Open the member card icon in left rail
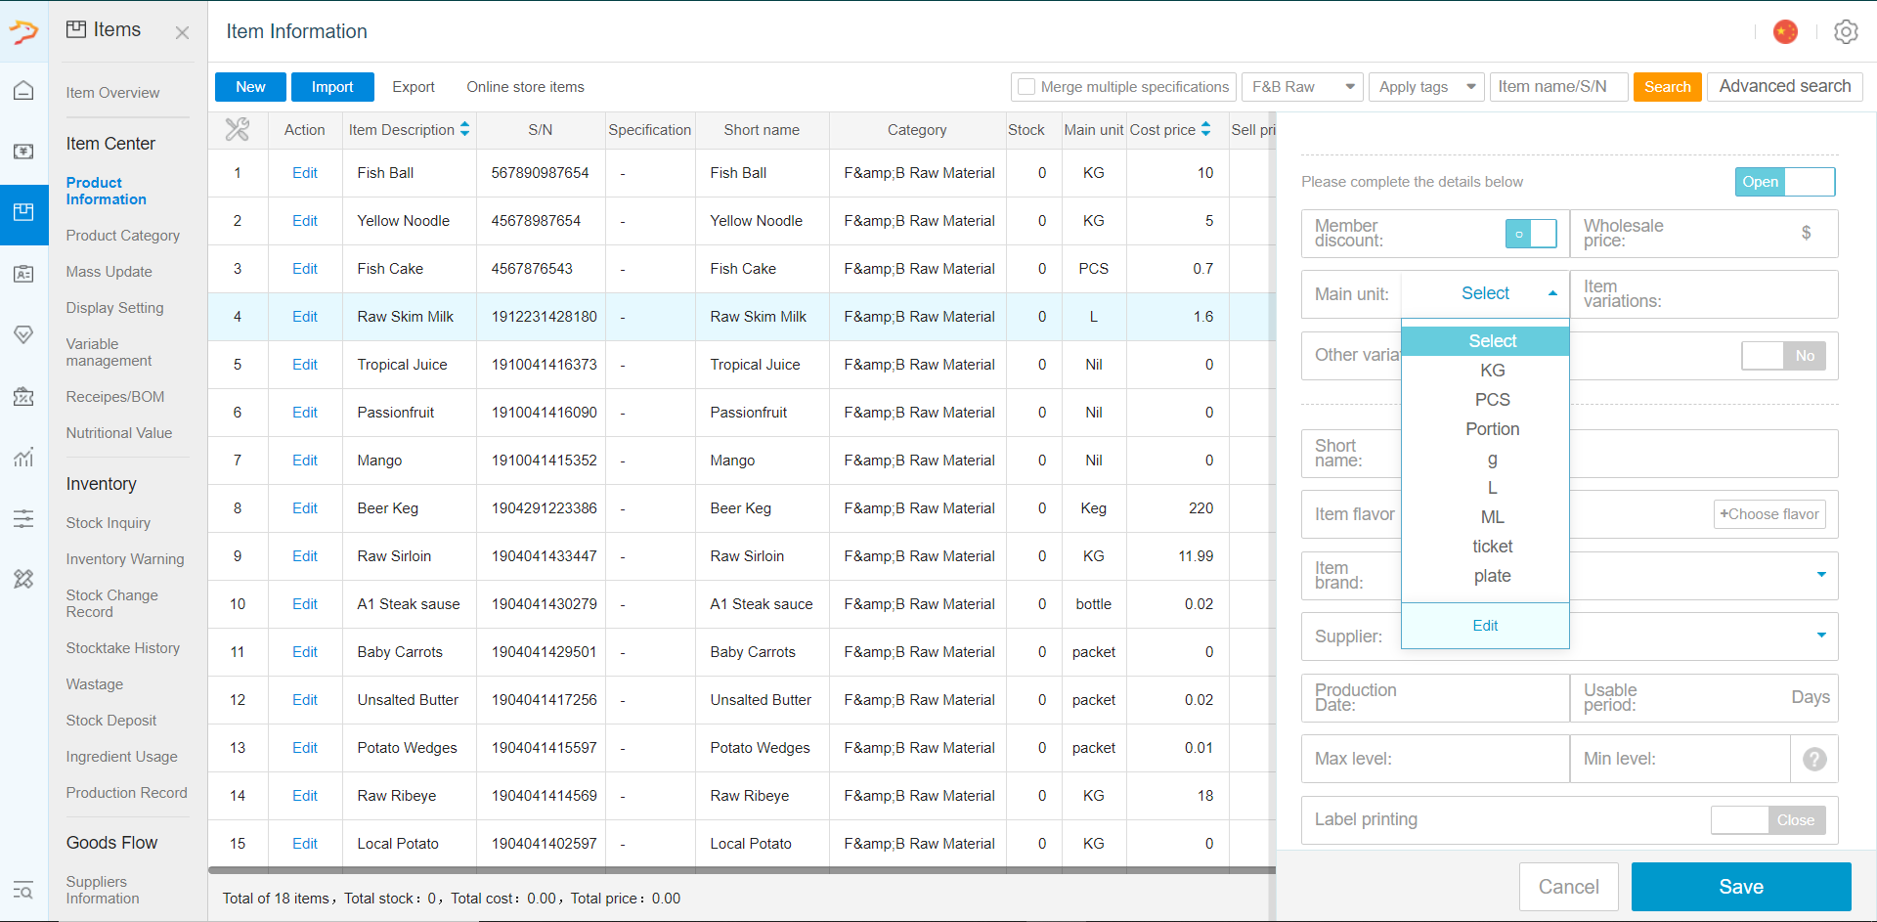Image resolution: width=1877 pixels, height=922 pixels. (x=23, y=274)
